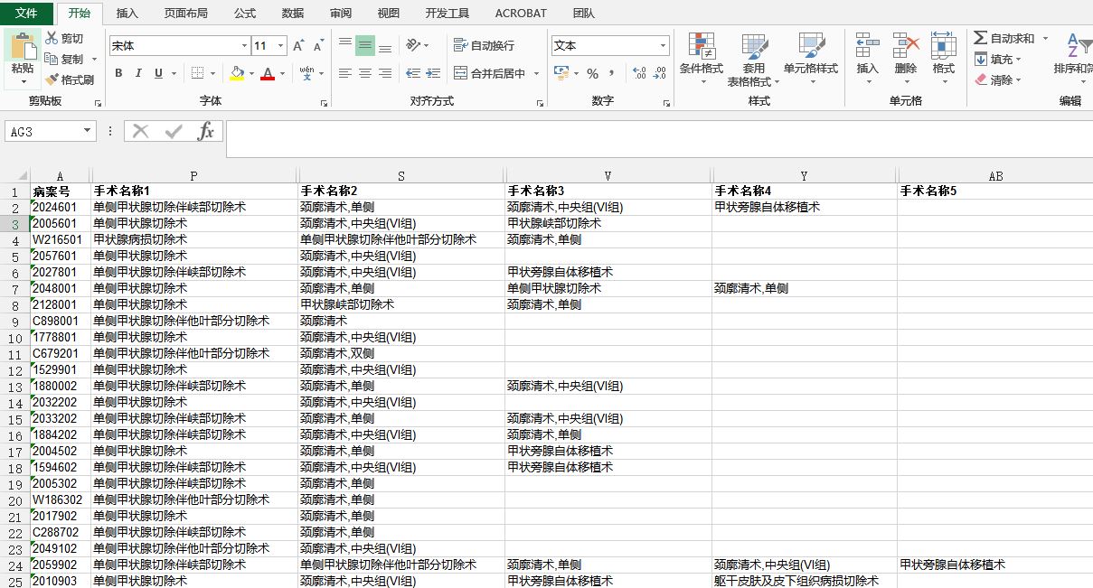Enable 自动换行 wrap text
The image size is (1093, 588).
(x=484, y=45)
